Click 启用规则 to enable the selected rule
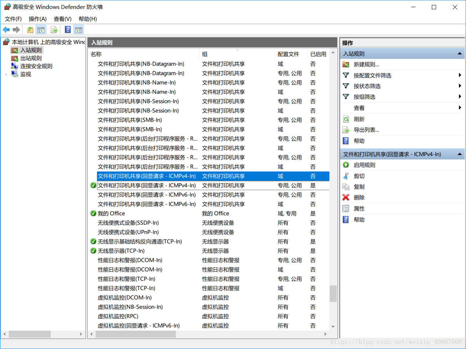 [x=364, y=165]
